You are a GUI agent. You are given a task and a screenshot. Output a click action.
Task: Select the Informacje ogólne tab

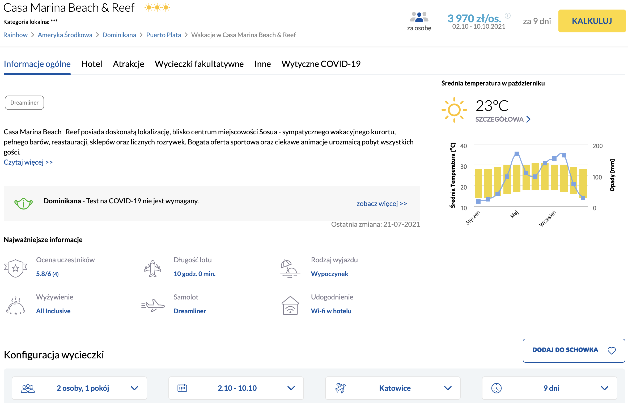click(37, 64)
